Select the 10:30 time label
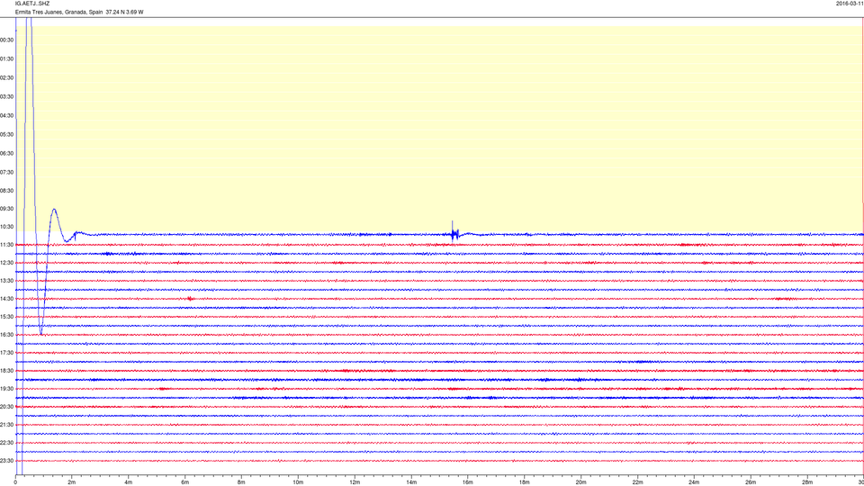This screenshot has width=864, height=486. pyautogui.click(x=6, y=227)
